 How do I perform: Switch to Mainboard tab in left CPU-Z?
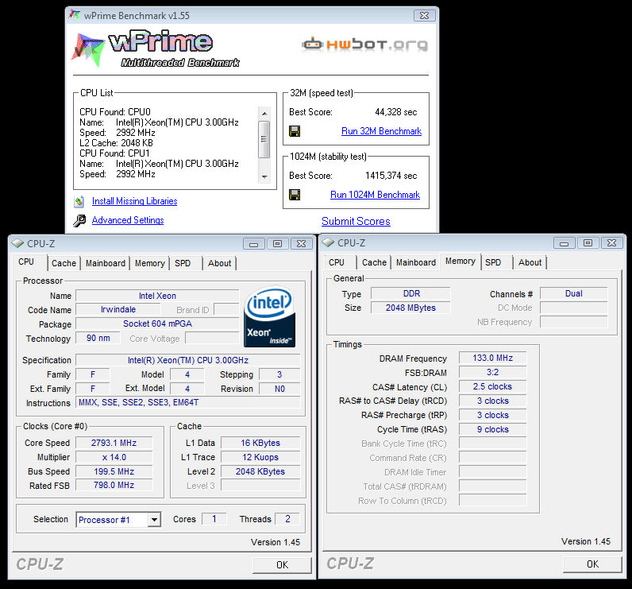click(105, 263)
